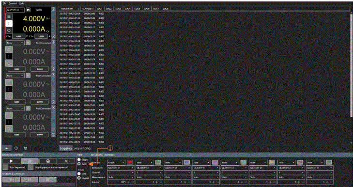The image size is (354, 187).
Task: Select the Date X axis radio button
Action: pos(79,173)
